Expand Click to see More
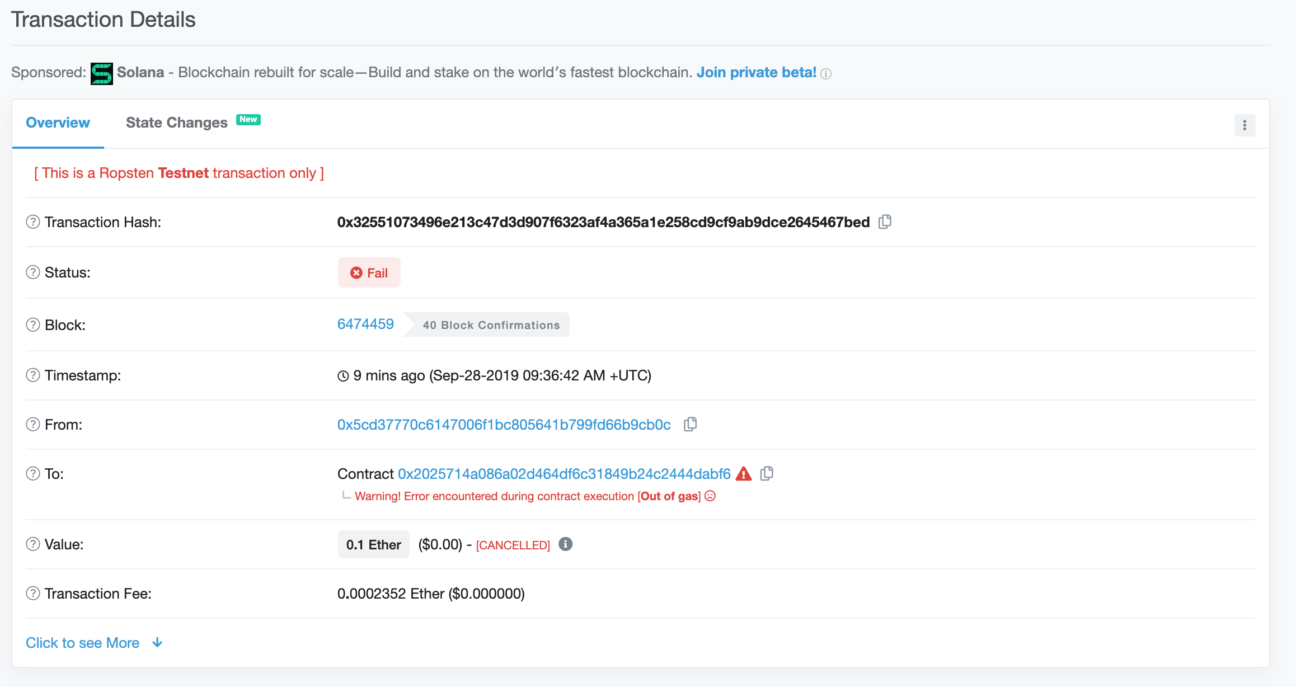The height and width of the screenshot is (687, 1296). [83, 643]
